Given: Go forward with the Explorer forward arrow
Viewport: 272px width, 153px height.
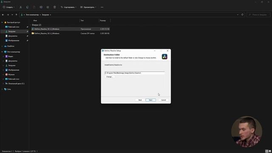Looking at the screenshot, I should [8, 15].
